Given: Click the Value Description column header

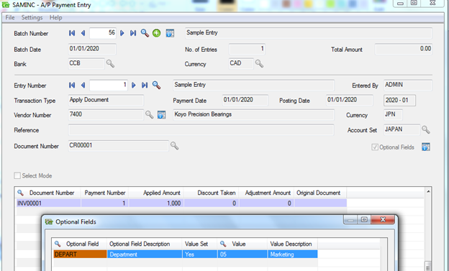Looking at the screenshot, I should click(x=293, y=244).
